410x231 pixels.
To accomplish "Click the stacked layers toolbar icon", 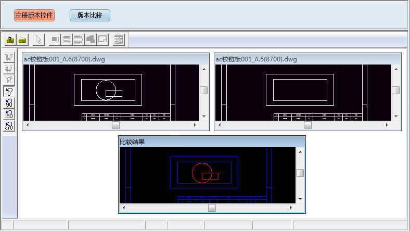I will pos(67,40).
